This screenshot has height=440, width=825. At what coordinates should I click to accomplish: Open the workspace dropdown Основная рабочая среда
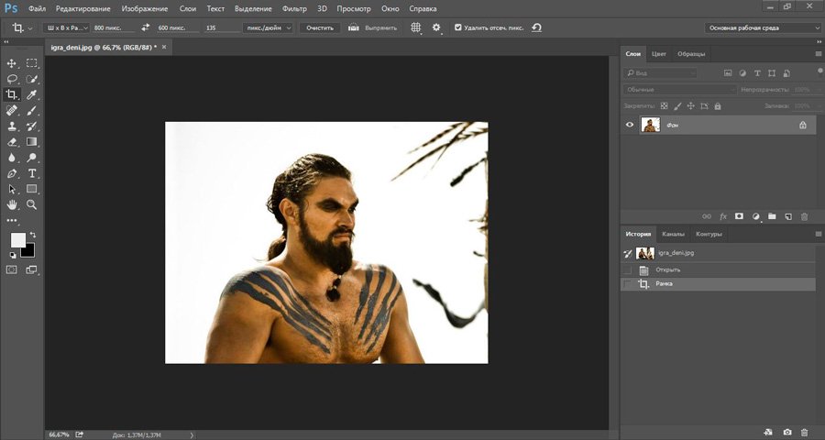coord(763,27)
